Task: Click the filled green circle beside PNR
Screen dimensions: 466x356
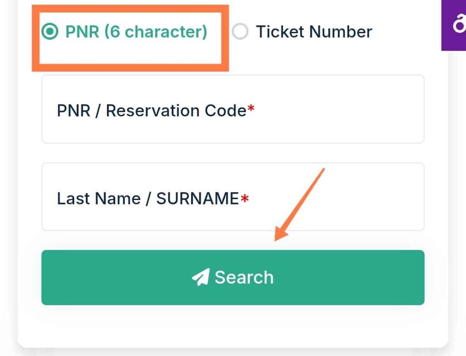Action: (x=50, y=31)
